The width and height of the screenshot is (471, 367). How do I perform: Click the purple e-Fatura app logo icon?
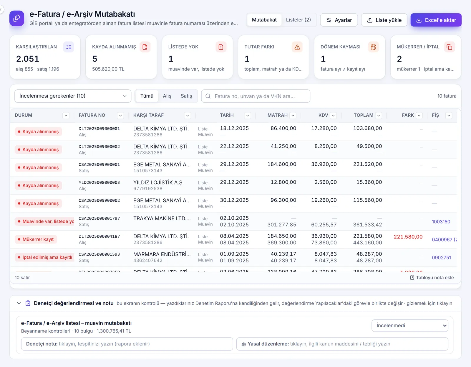[x=17, y=18]
